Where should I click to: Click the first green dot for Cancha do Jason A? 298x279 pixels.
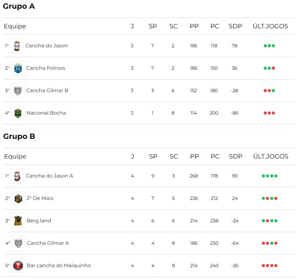point(263,176)
